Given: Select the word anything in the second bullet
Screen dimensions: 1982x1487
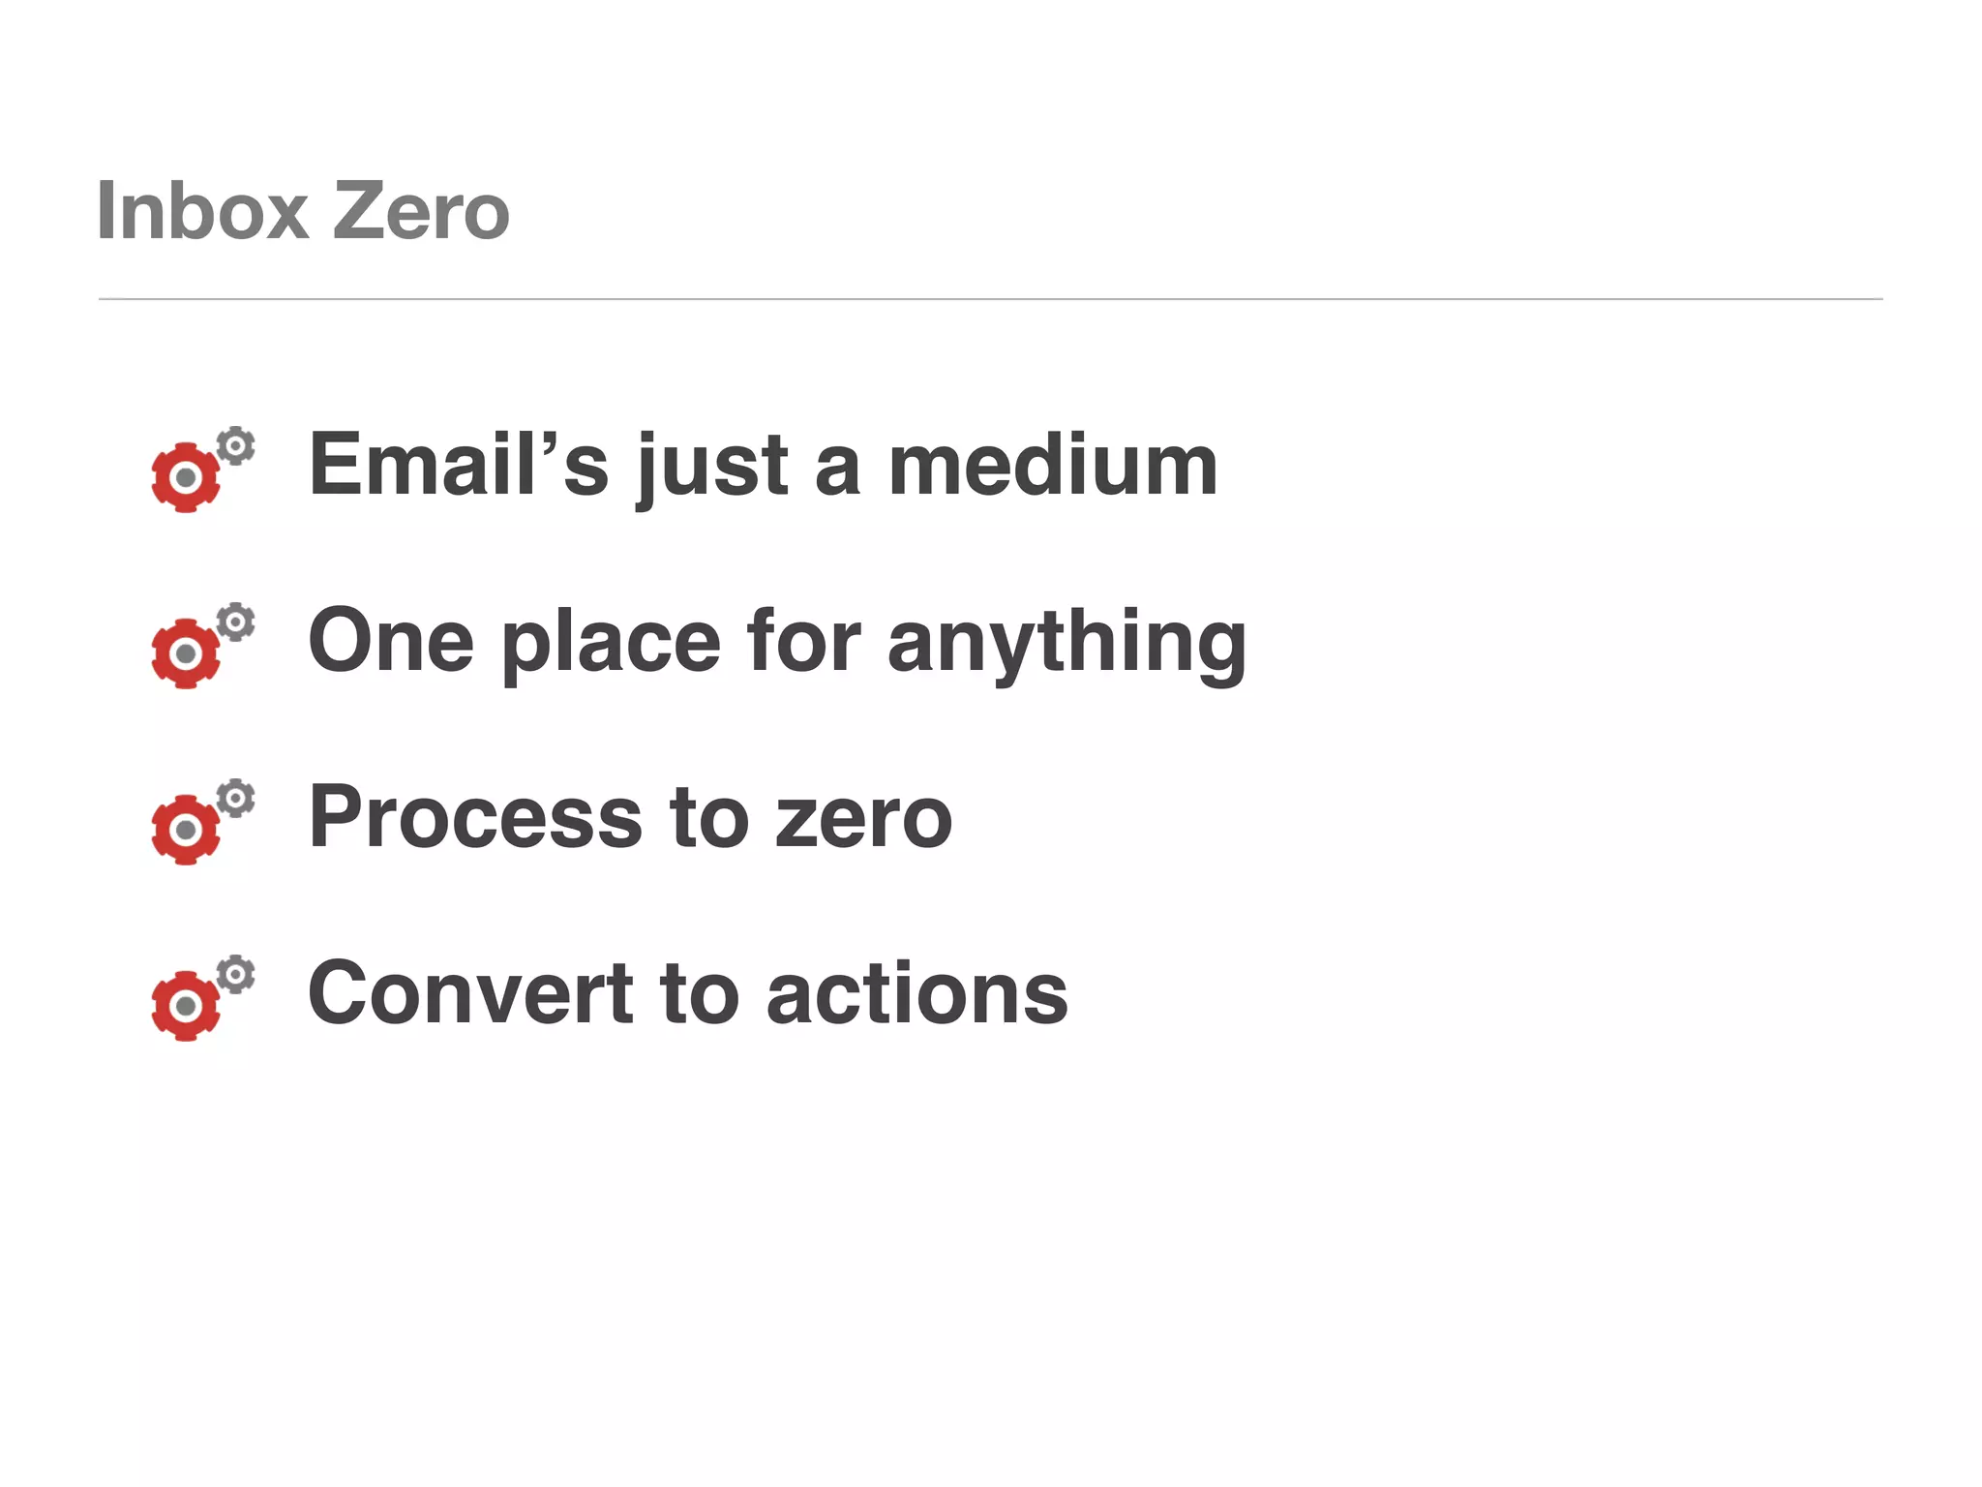Looking at the screenshot, I should 1066,642.
